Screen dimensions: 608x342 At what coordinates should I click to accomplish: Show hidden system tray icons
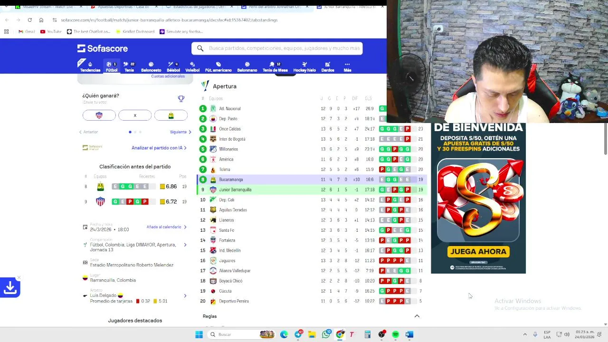click(x=525, y=334)
